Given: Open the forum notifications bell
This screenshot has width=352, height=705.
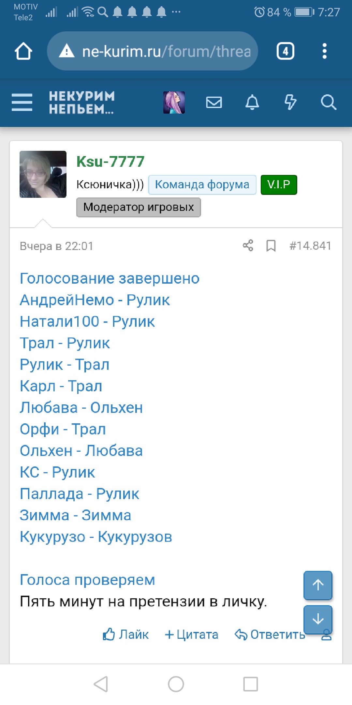Looking at the screenshot, I should 252,102.
